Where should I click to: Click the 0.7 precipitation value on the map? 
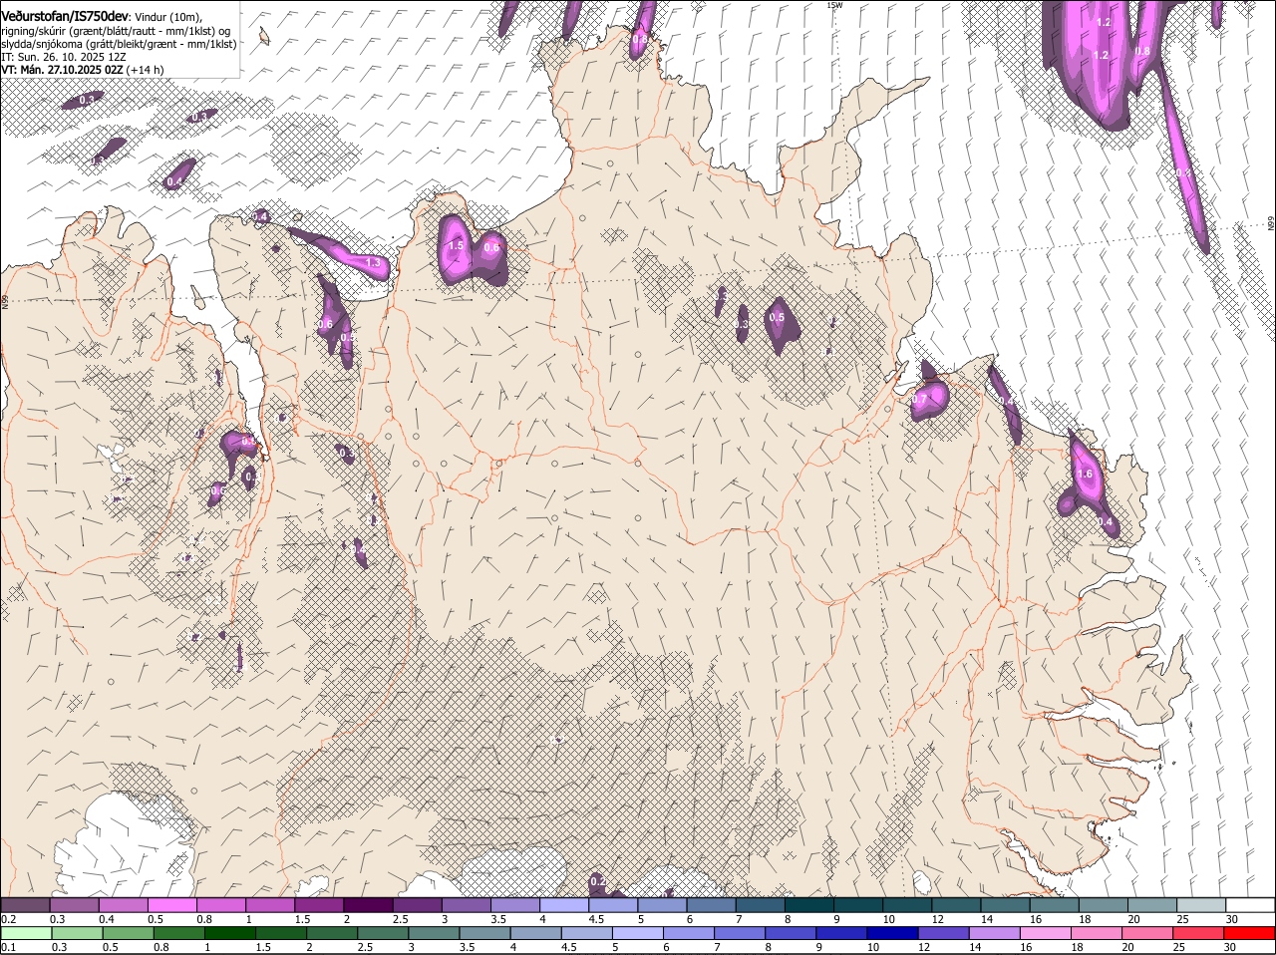919,400
